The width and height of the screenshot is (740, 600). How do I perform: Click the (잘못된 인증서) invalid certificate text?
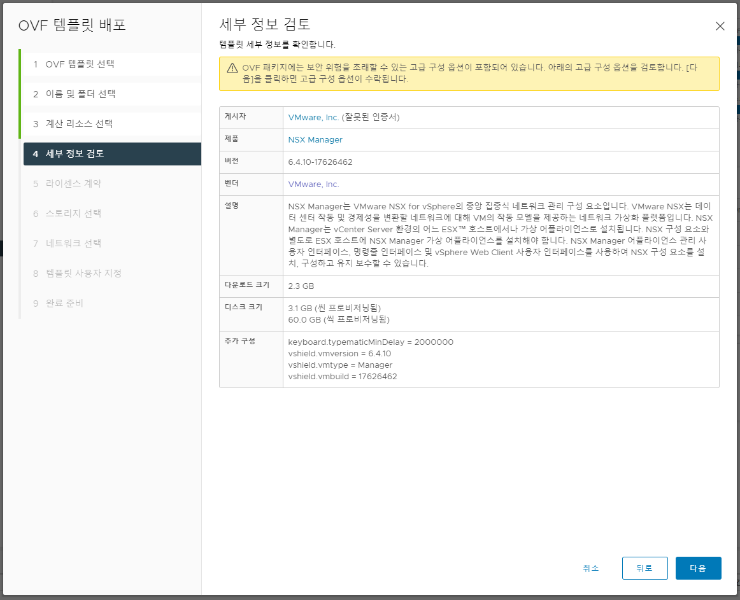pyautogui.click(x=371, y=118)
